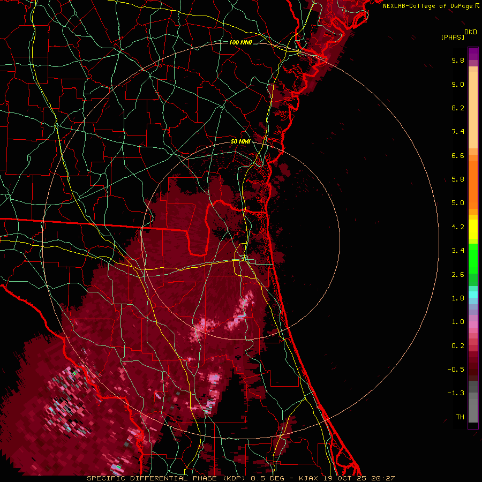Select the 6.6 scale value
The width and height of the screenshot is (482, 482).
[458, 155]
